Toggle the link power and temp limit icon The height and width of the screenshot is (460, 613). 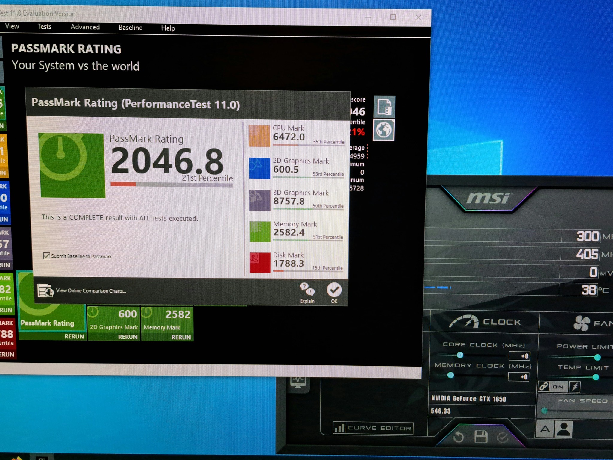pos(544,386)
